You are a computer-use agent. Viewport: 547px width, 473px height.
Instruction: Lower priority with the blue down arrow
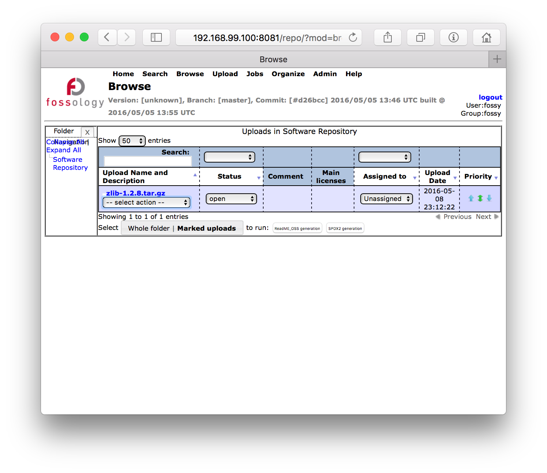(489, 198)
